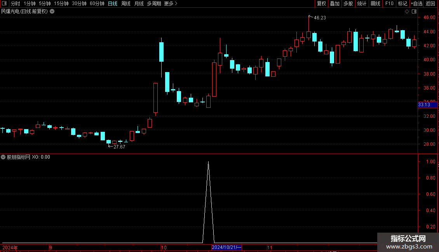
Task: Select the 1分钟 period tab
Action: pyautogui.click(x=30, y=3)
